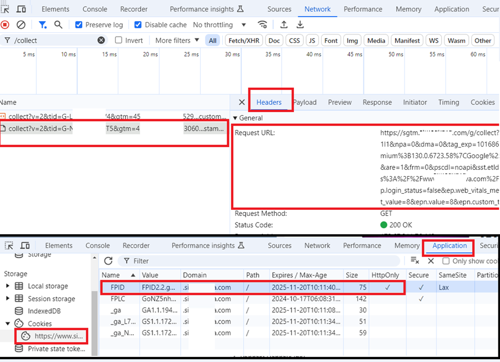Uncheck Disable cache
This screenshot has width=500, height=362.
click(138, 24)
